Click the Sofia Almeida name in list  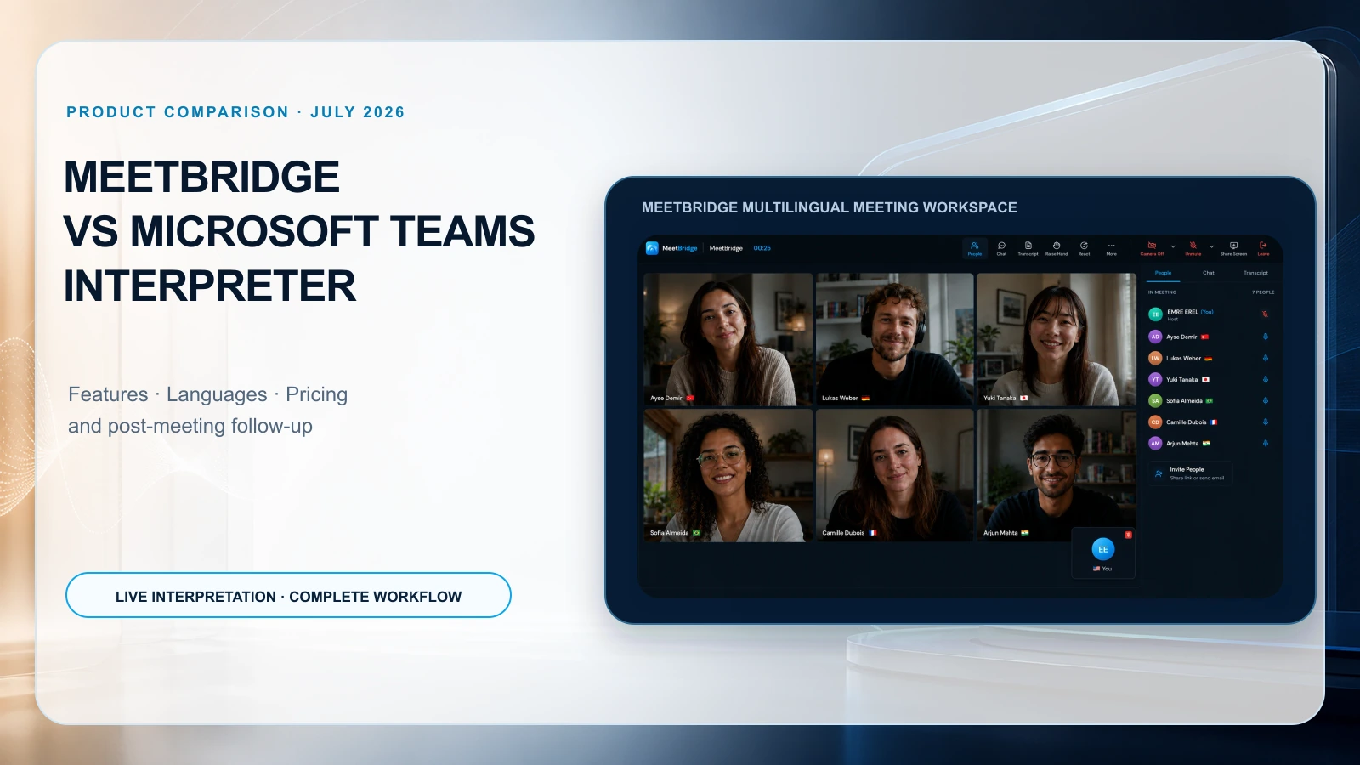1184,400
